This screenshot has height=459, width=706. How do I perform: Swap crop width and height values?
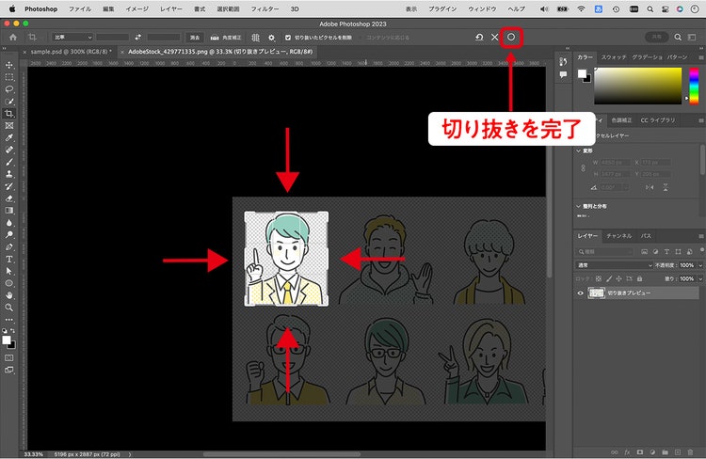(138, 38)
